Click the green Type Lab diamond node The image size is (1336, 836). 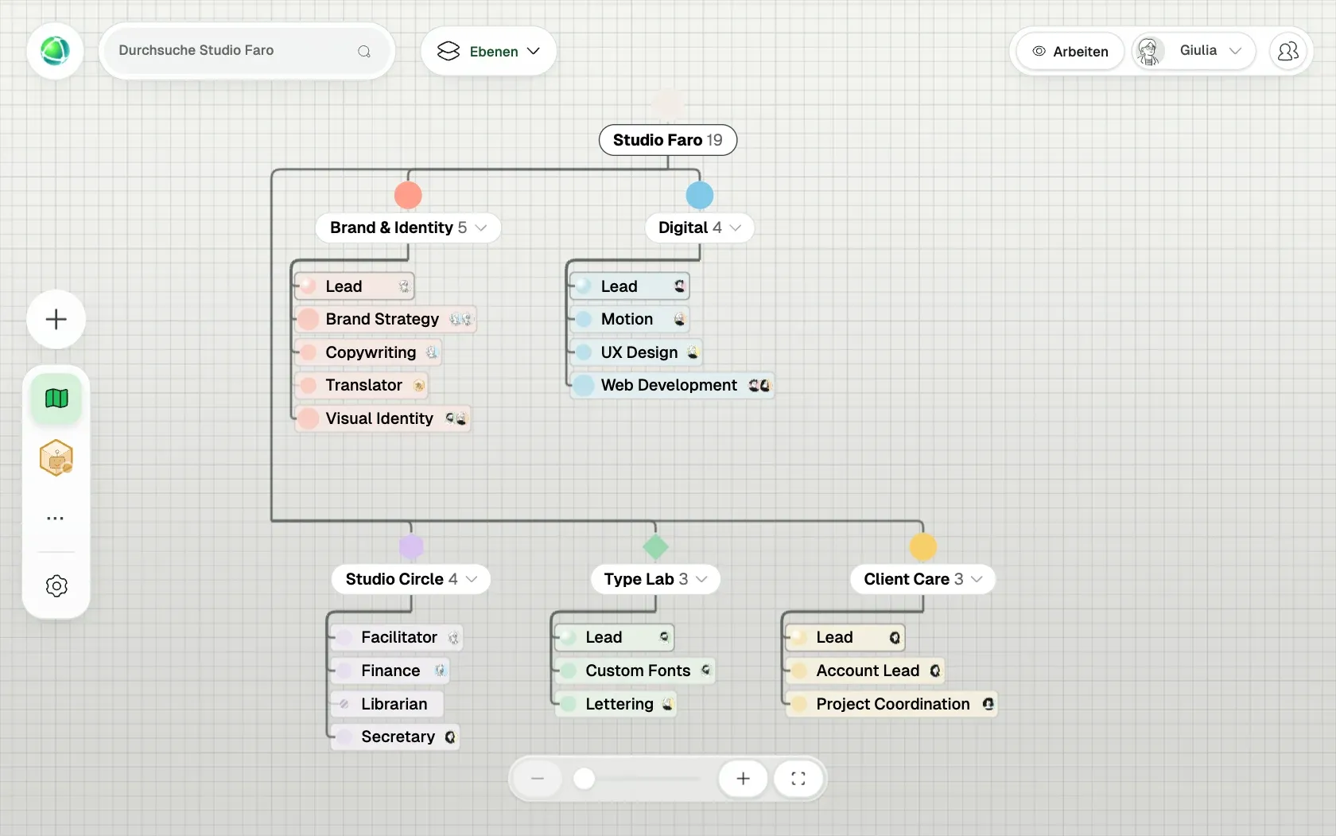[656, 546]
